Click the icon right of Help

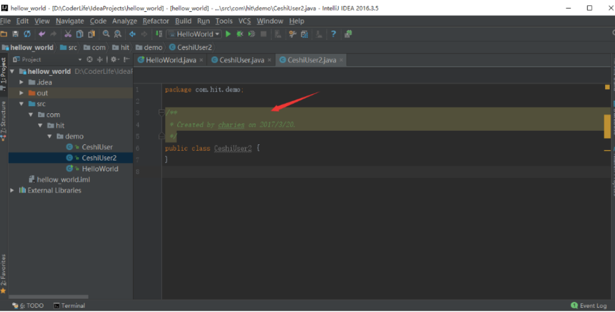[x=348, y=34]
